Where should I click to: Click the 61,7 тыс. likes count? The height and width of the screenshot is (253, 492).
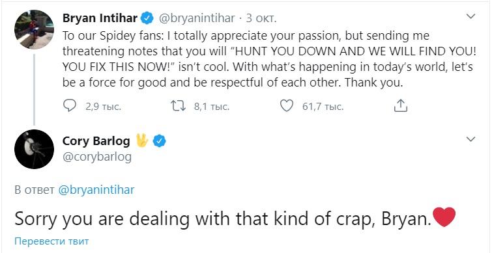point(323,107)
